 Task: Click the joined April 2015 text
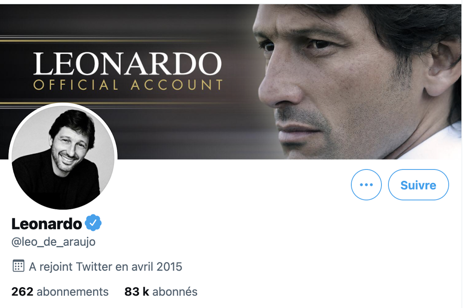(x=105, y=265)
